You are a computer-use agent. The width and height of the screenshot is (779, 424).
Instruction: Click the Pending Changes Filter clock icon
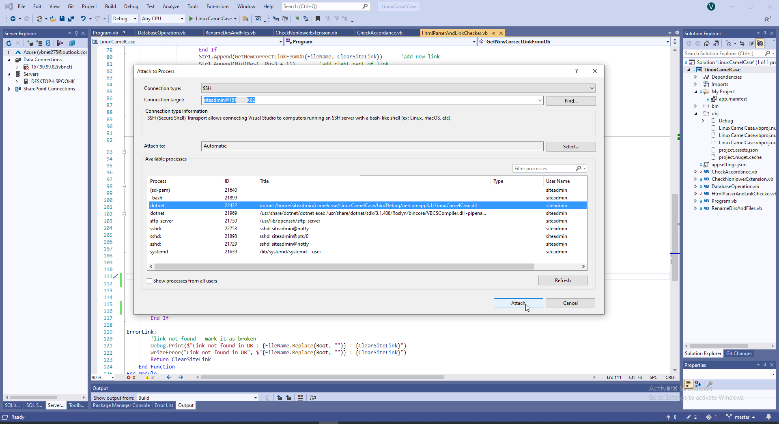pos(729,43)
